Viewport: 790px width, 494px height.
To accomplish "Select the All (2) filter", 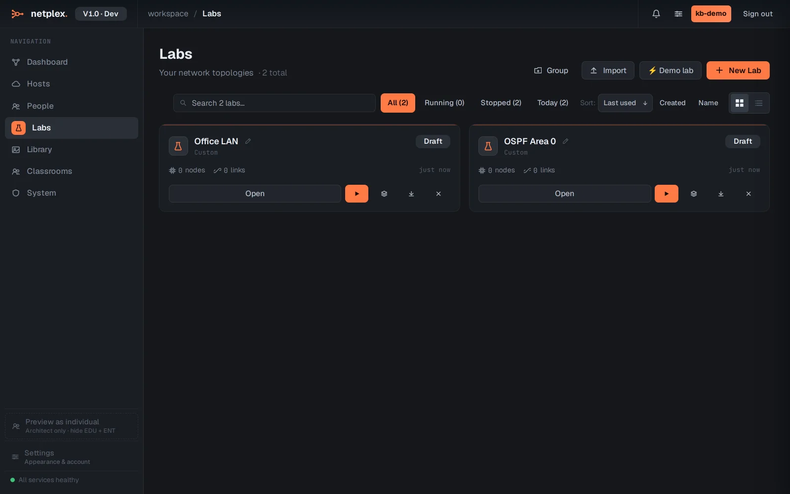I will [398, 103].
